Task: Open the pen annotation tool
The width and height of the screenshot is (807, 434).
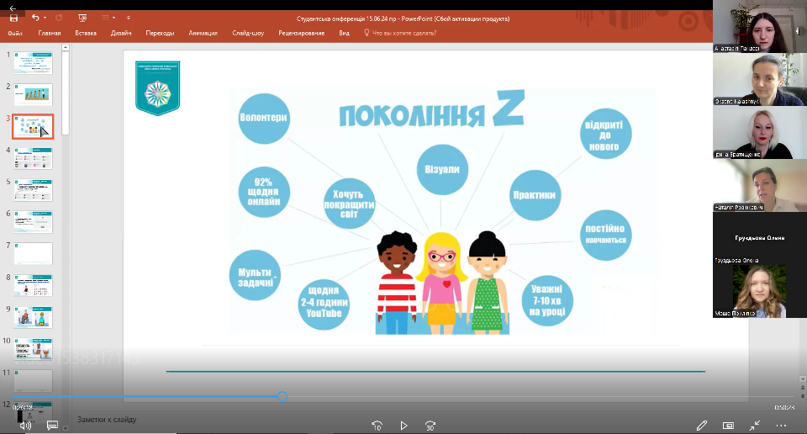Action: (x=702, y=426)
